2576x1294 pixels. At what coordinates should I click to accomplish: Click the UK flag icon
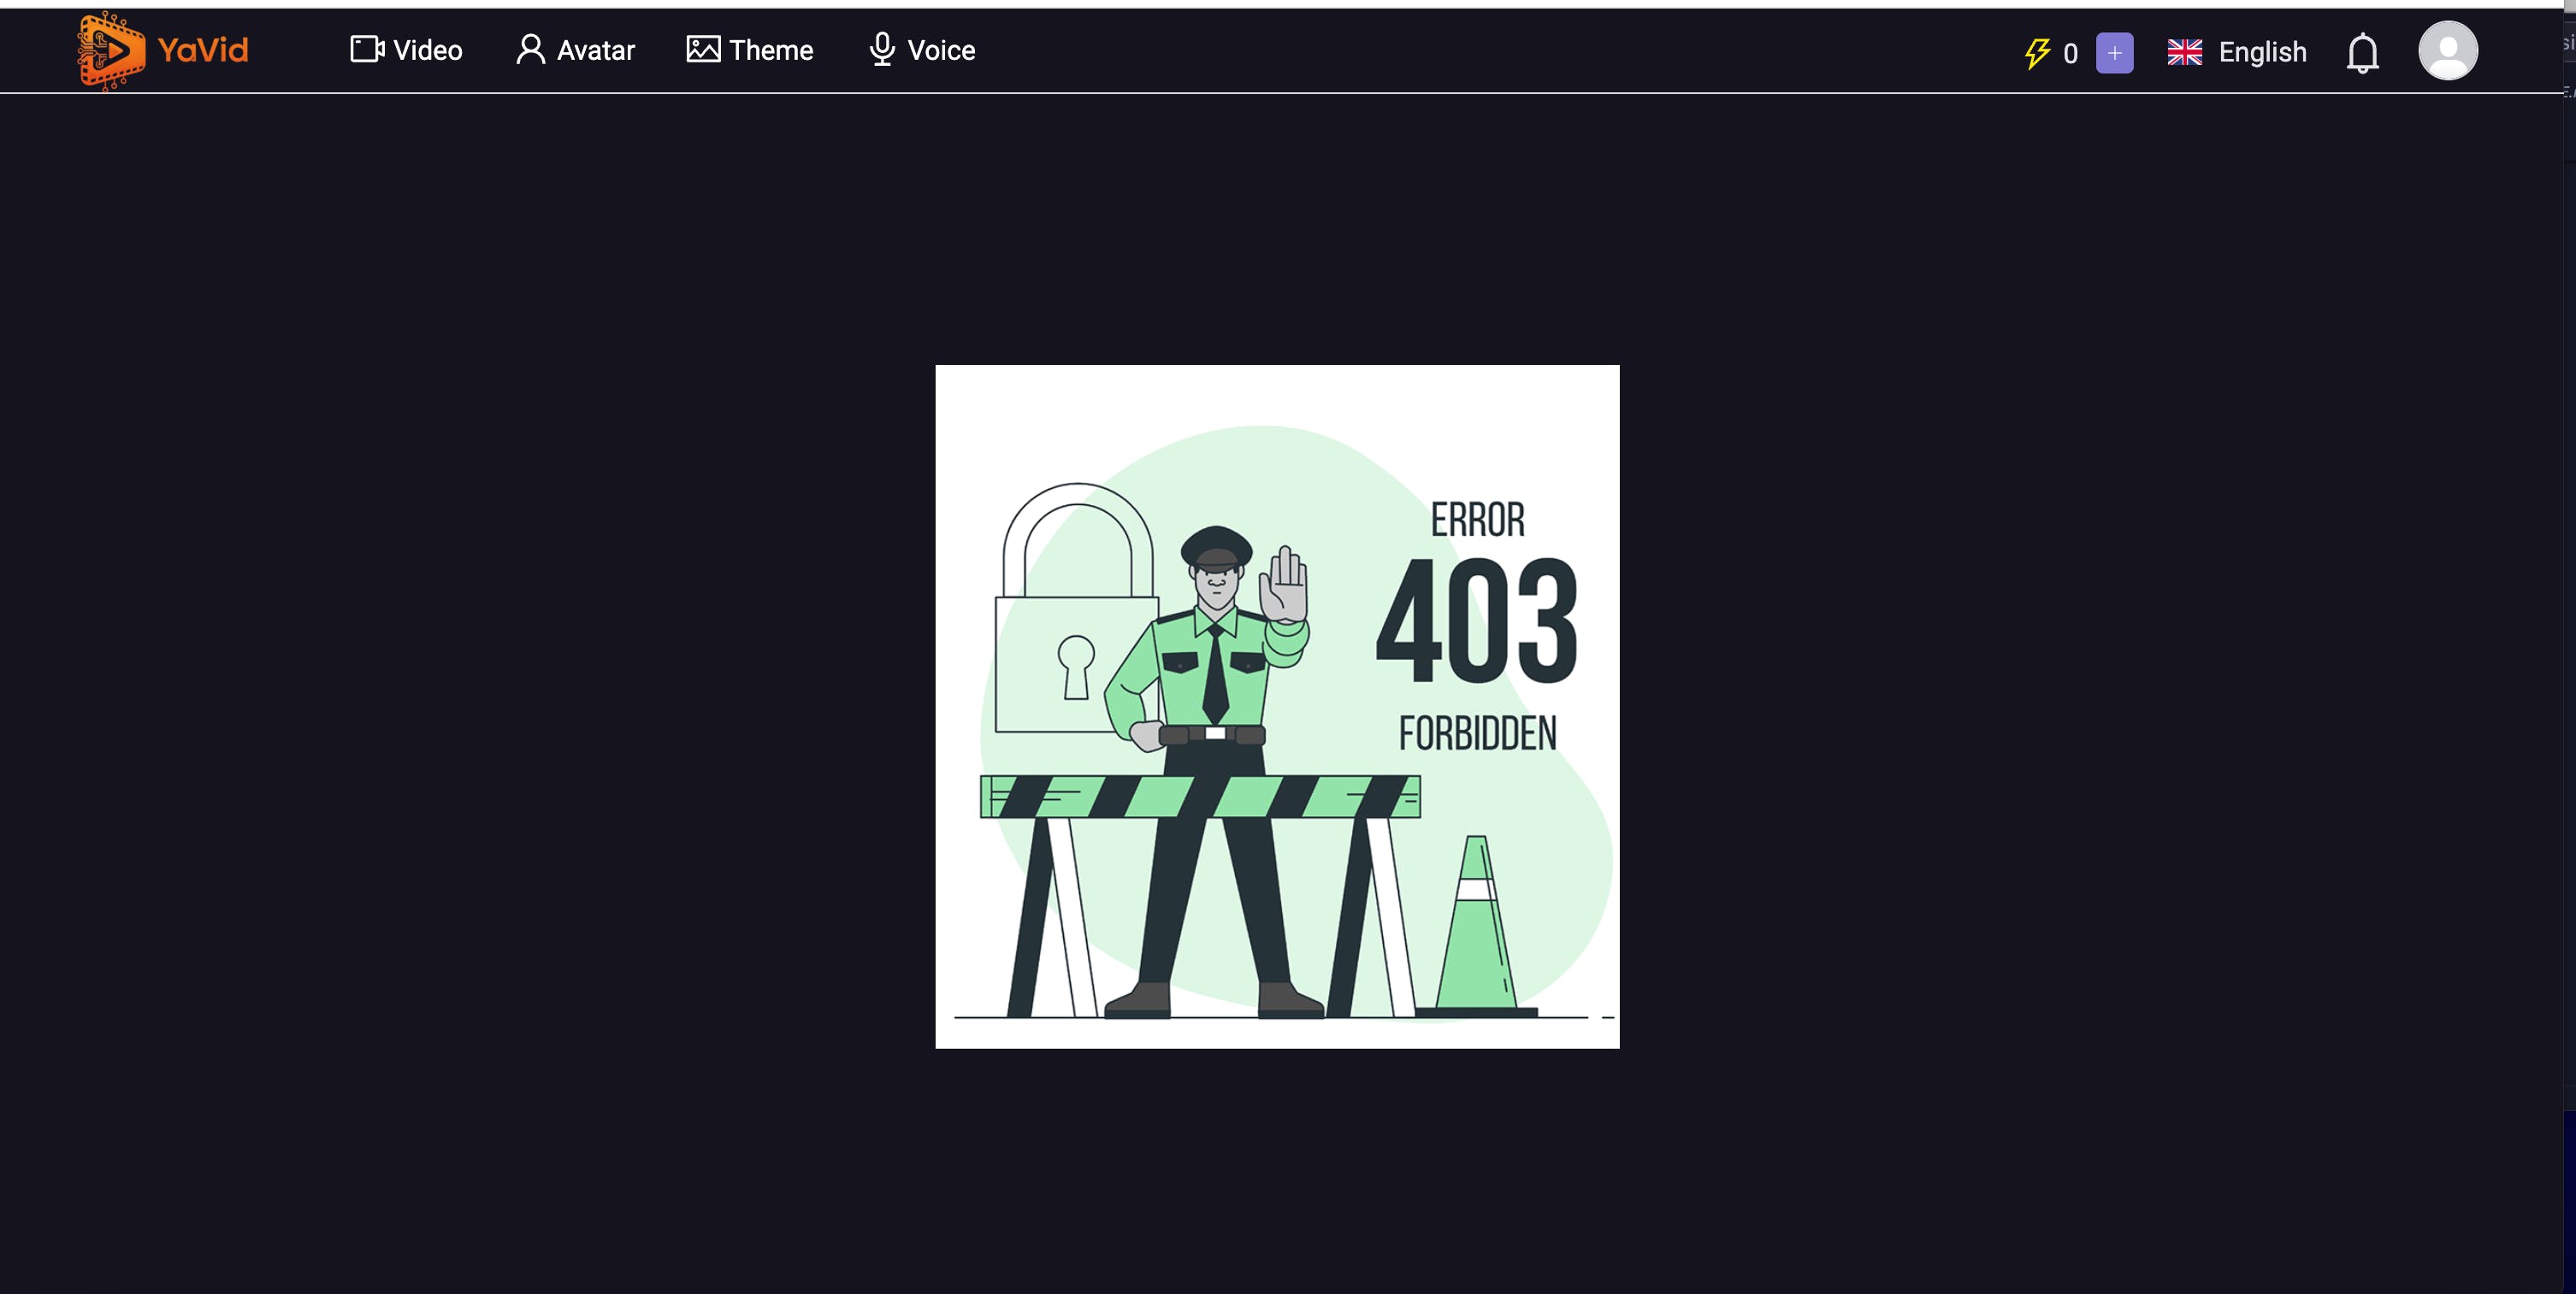coord(2184,52)
